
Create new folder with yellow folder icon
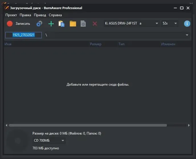(x=73, y=24)
